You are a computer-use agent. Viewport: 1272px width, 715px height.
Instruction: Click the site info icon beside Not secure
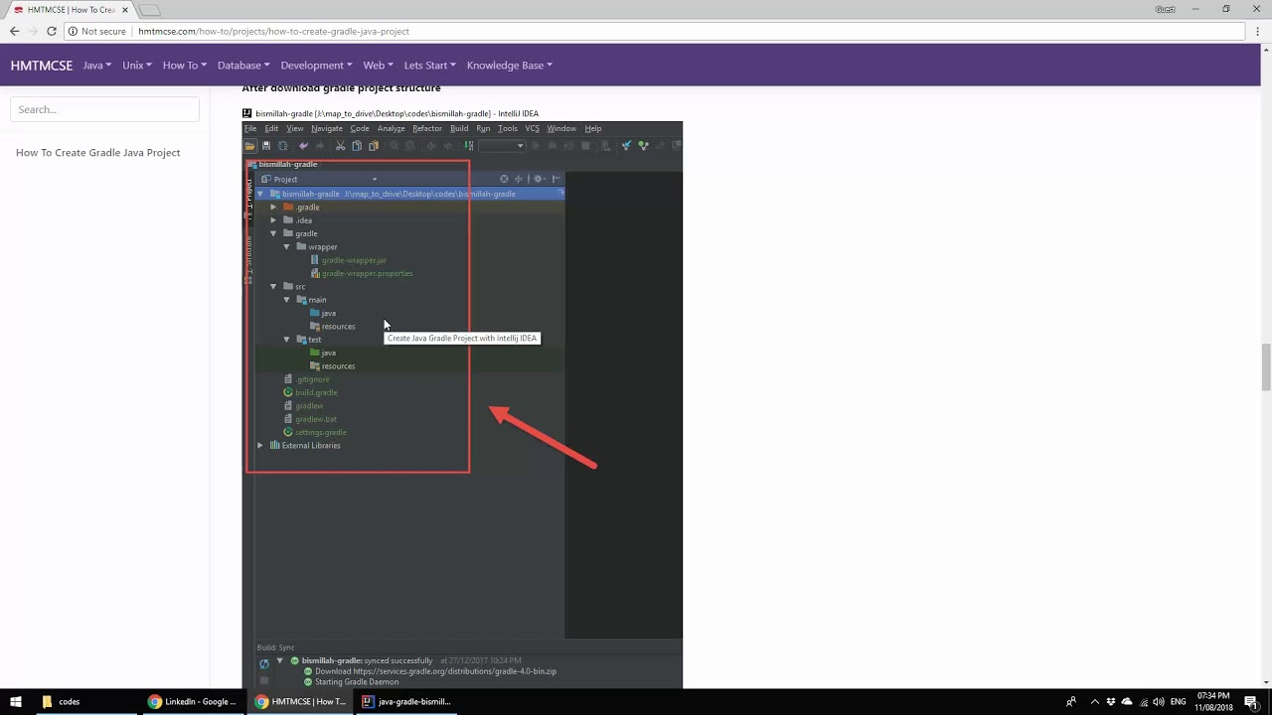(73, 31)
